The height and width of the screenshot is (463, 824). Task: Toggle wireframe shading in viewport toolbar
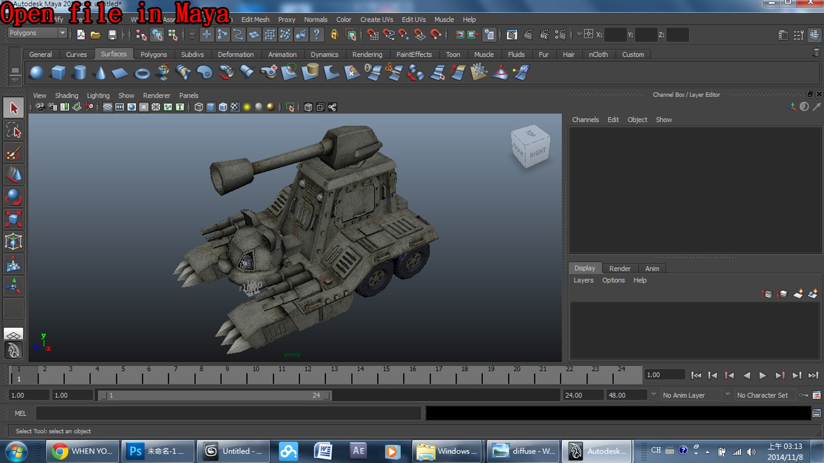coord(199,107)
